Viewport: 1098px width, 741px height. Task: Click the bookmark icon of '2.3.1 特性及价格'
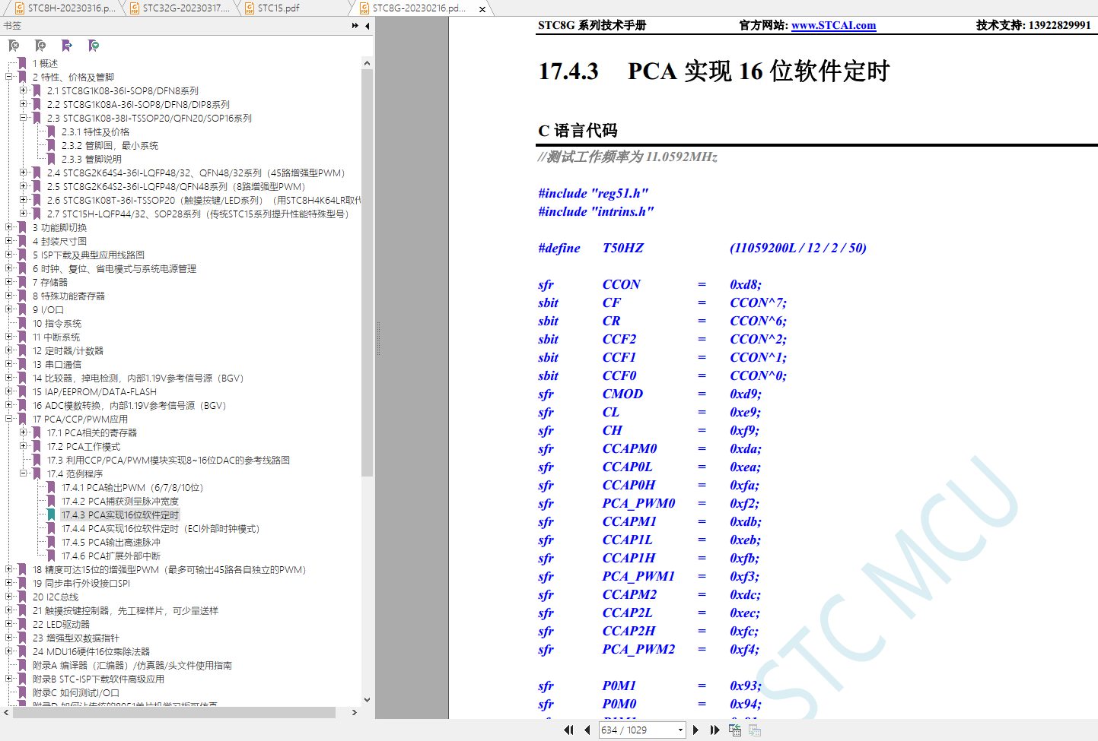coord(52,131)
